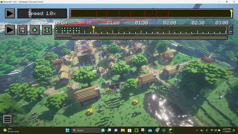Open Google Chrome from the taskbar
Viewport: 238px width, 134px height.
157,130
